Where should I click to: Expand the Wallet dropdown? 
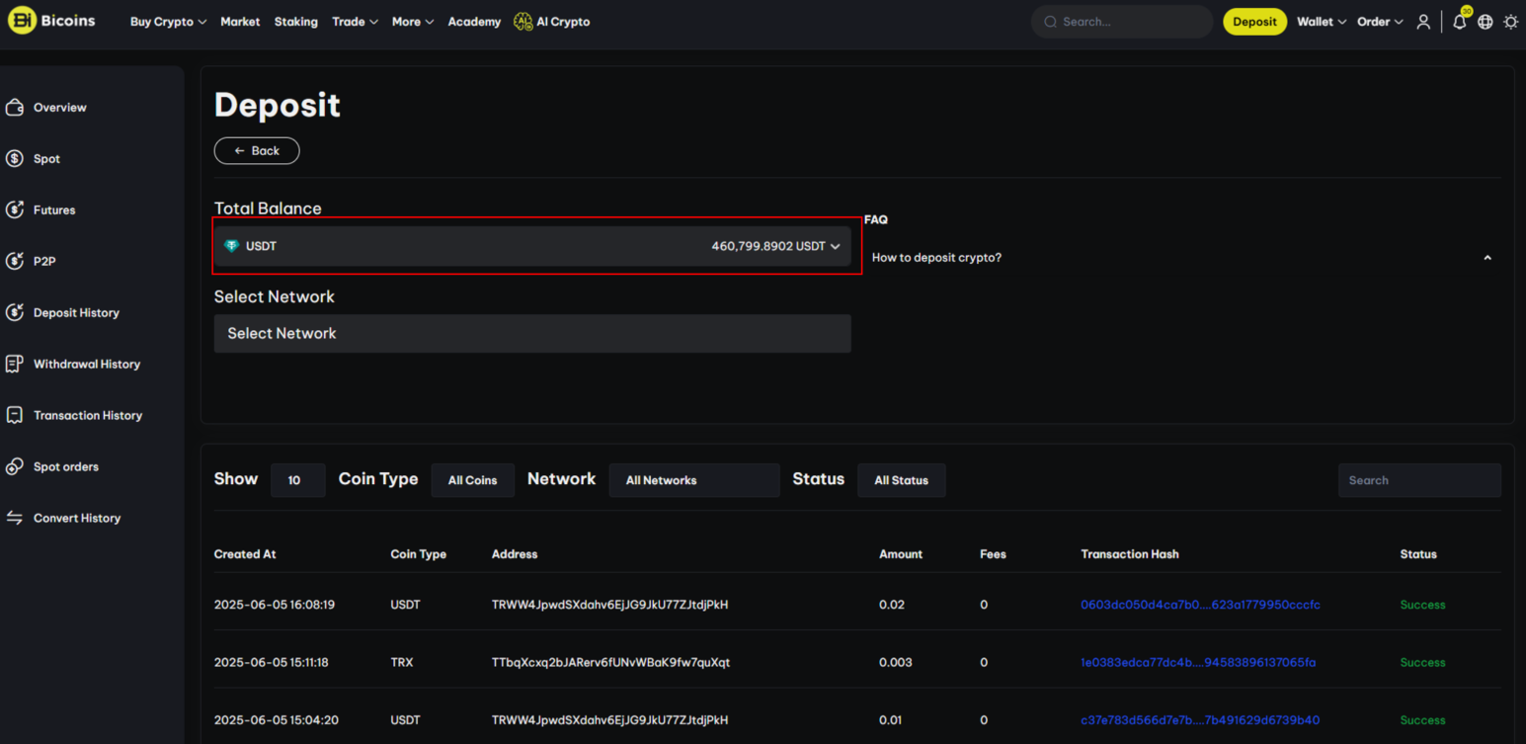[x=1322, y=22]
